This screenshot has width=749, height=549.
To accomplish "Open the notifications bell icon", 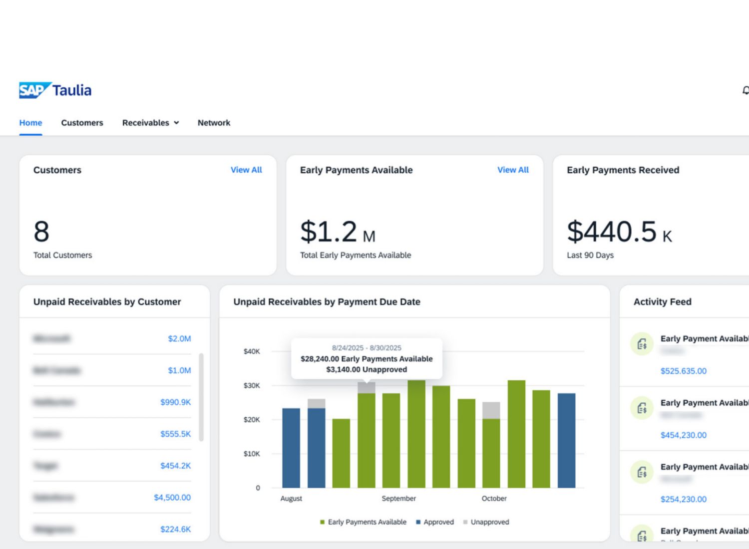I will (746, 90).
